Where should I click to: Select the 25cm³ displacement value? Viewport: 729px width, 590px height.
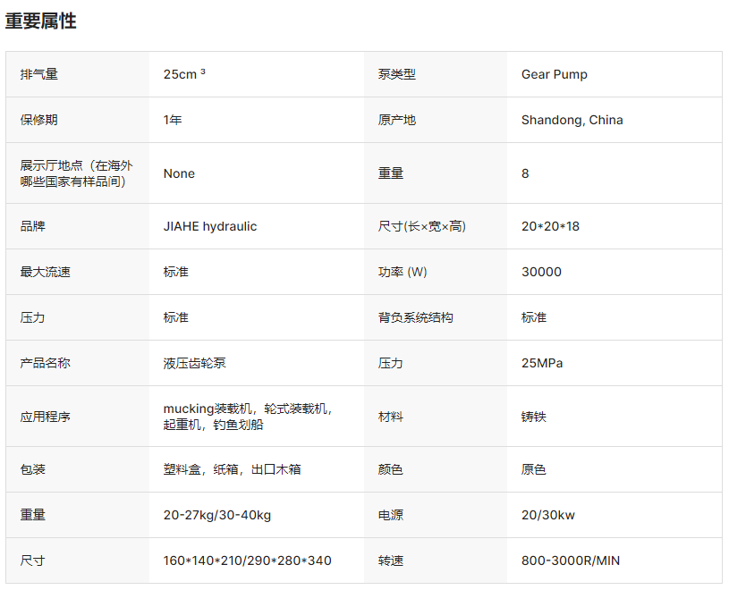click(184, 74)
